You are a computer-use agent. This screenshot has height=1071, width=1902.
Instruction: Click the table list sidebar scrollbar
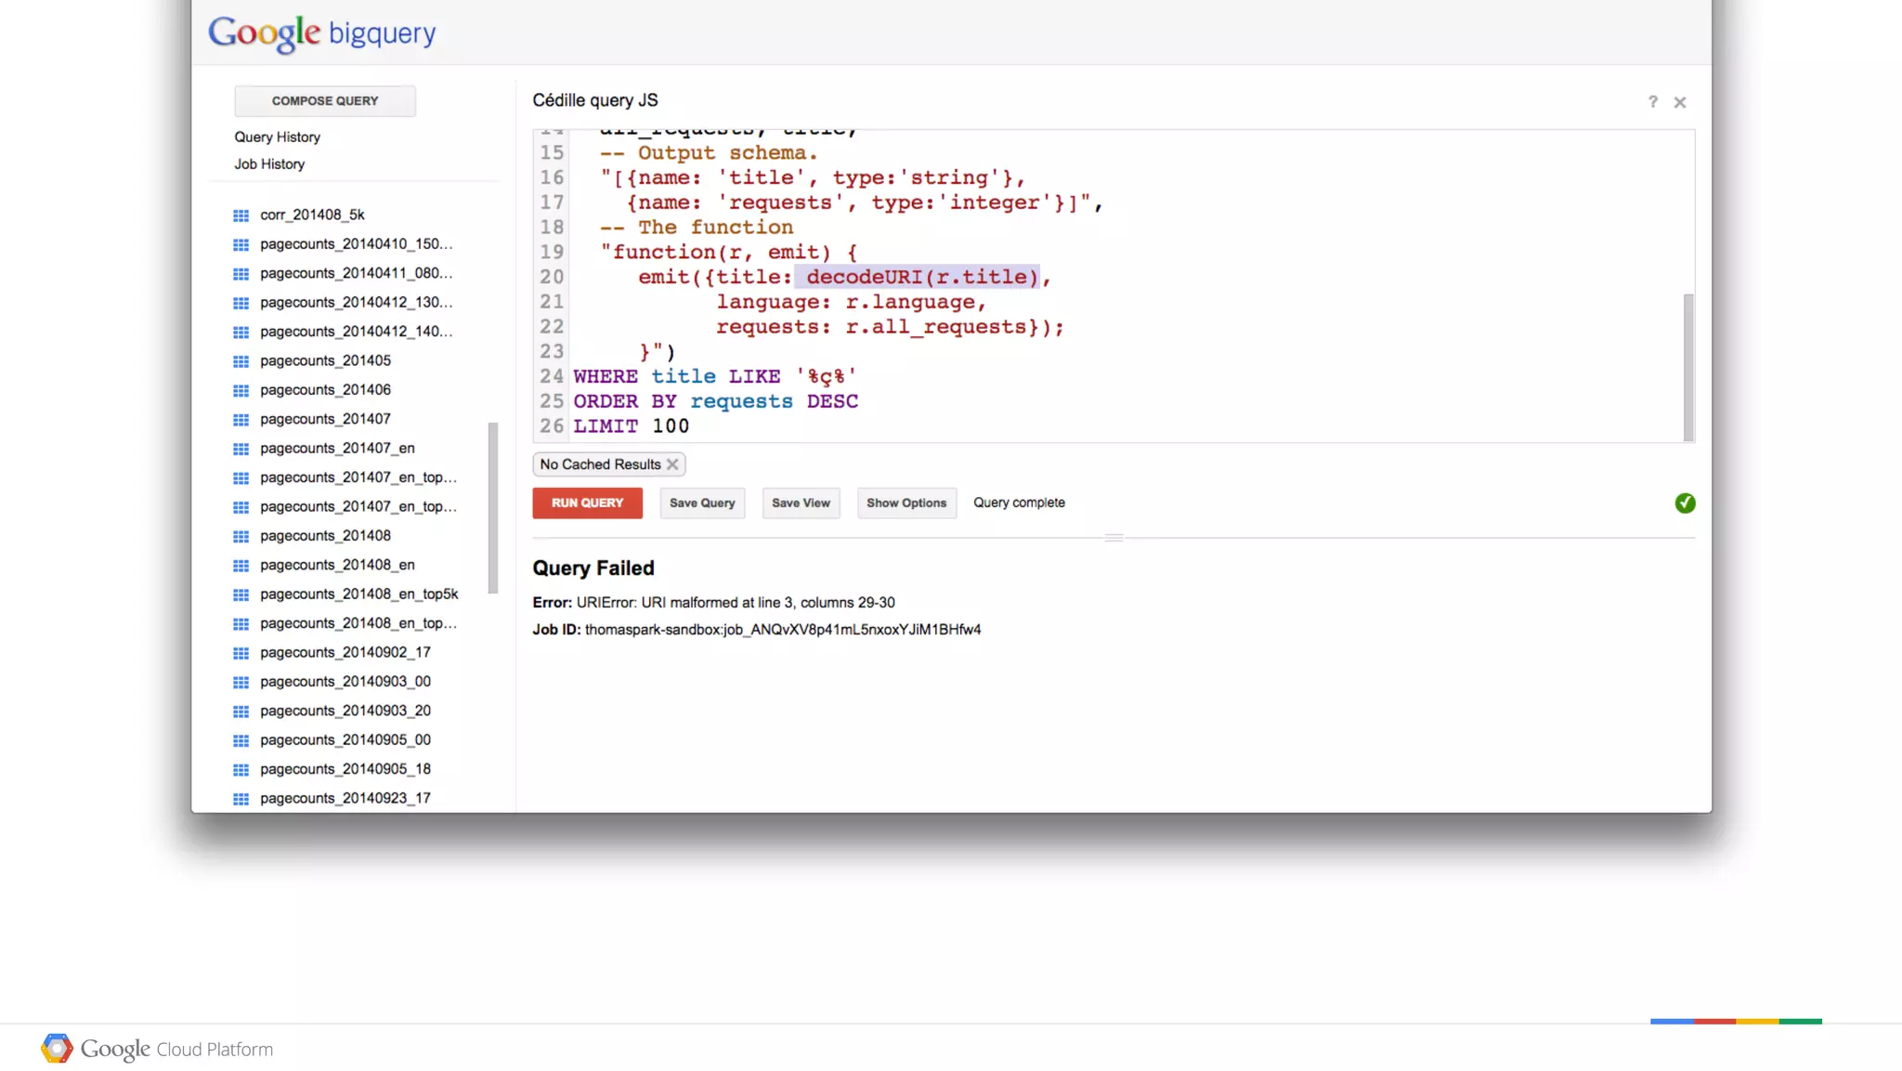pyautogui.click(x=492, y=507)
